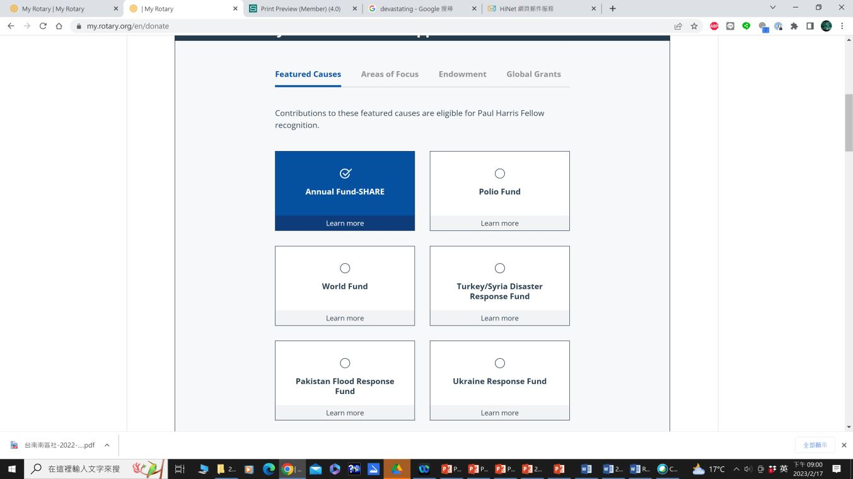The height and width of the screenshot is (479, 853).
Task: Expand options for the downloaded PDF
Action: 107,445
